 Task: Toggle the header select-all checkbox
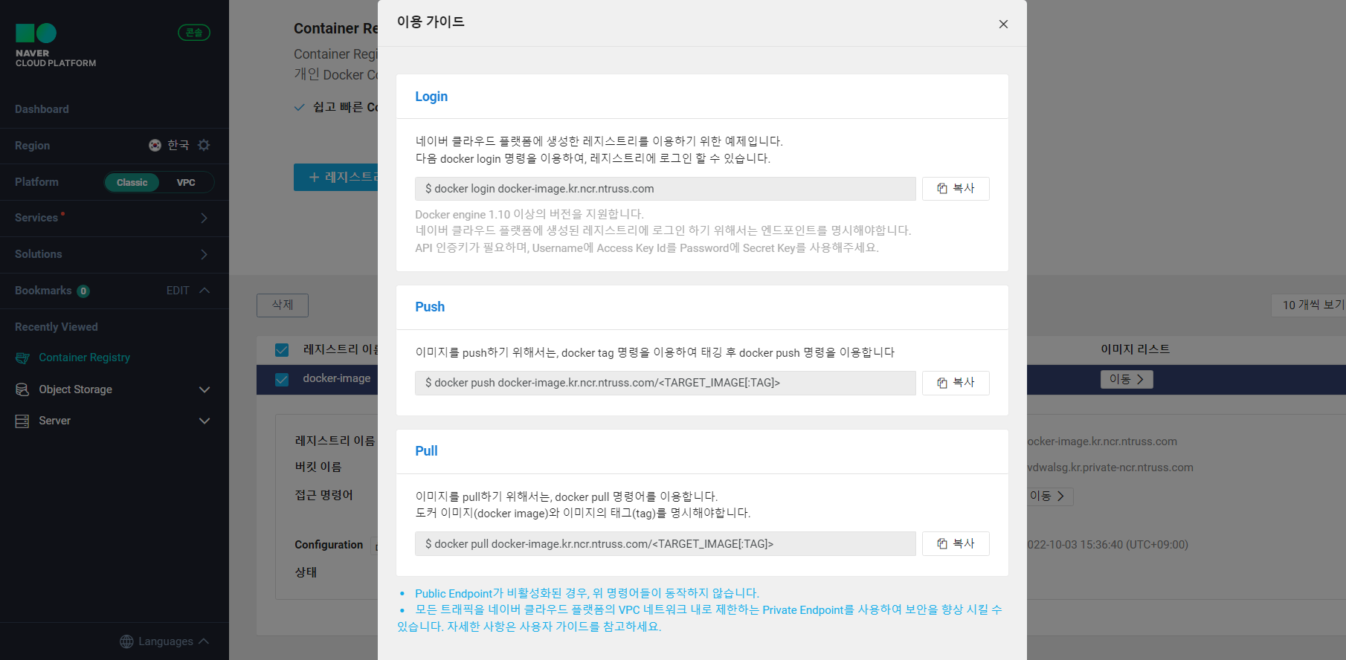282,349
